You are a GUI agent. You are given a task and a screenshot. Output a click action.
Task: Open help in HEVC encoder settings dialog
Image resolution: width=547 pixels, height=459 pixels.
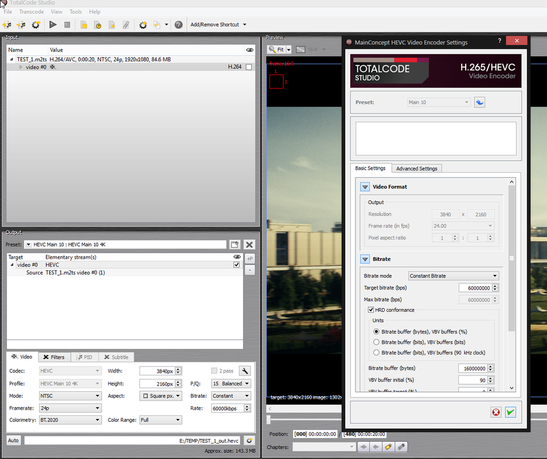(499, 41)
